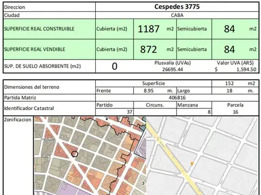Click the orange location pin on street map
The width and height of the screenshot is (261, 195).
tap(192, 164)
